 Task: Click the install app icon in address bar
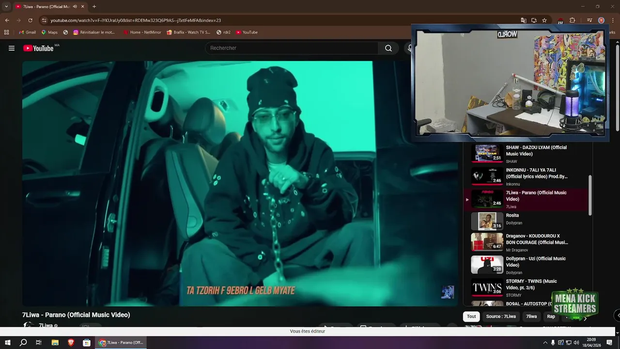point(534,20)
